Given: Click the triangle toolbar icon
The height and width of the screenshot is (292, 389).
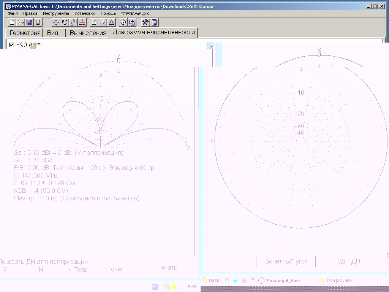Looking at the screenshot, I should (112, 22).
